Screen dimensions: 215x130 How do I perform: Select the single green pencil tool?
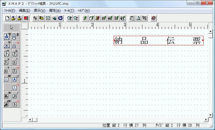tap(85, 18)
